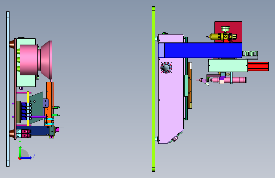This screenshot has width=275, height=178.
Task: Select the large pink cylindrical drum
Action: (29, 60)
